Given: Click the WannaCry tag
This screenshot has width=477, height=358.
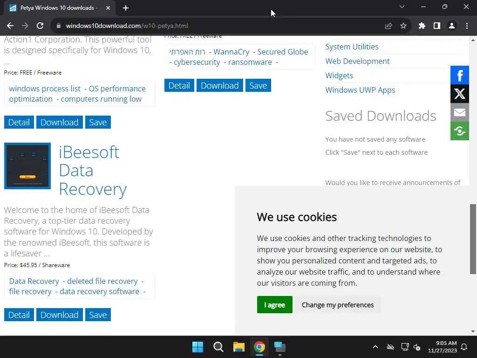Looking at the screenshot, I should click(231, 52).
